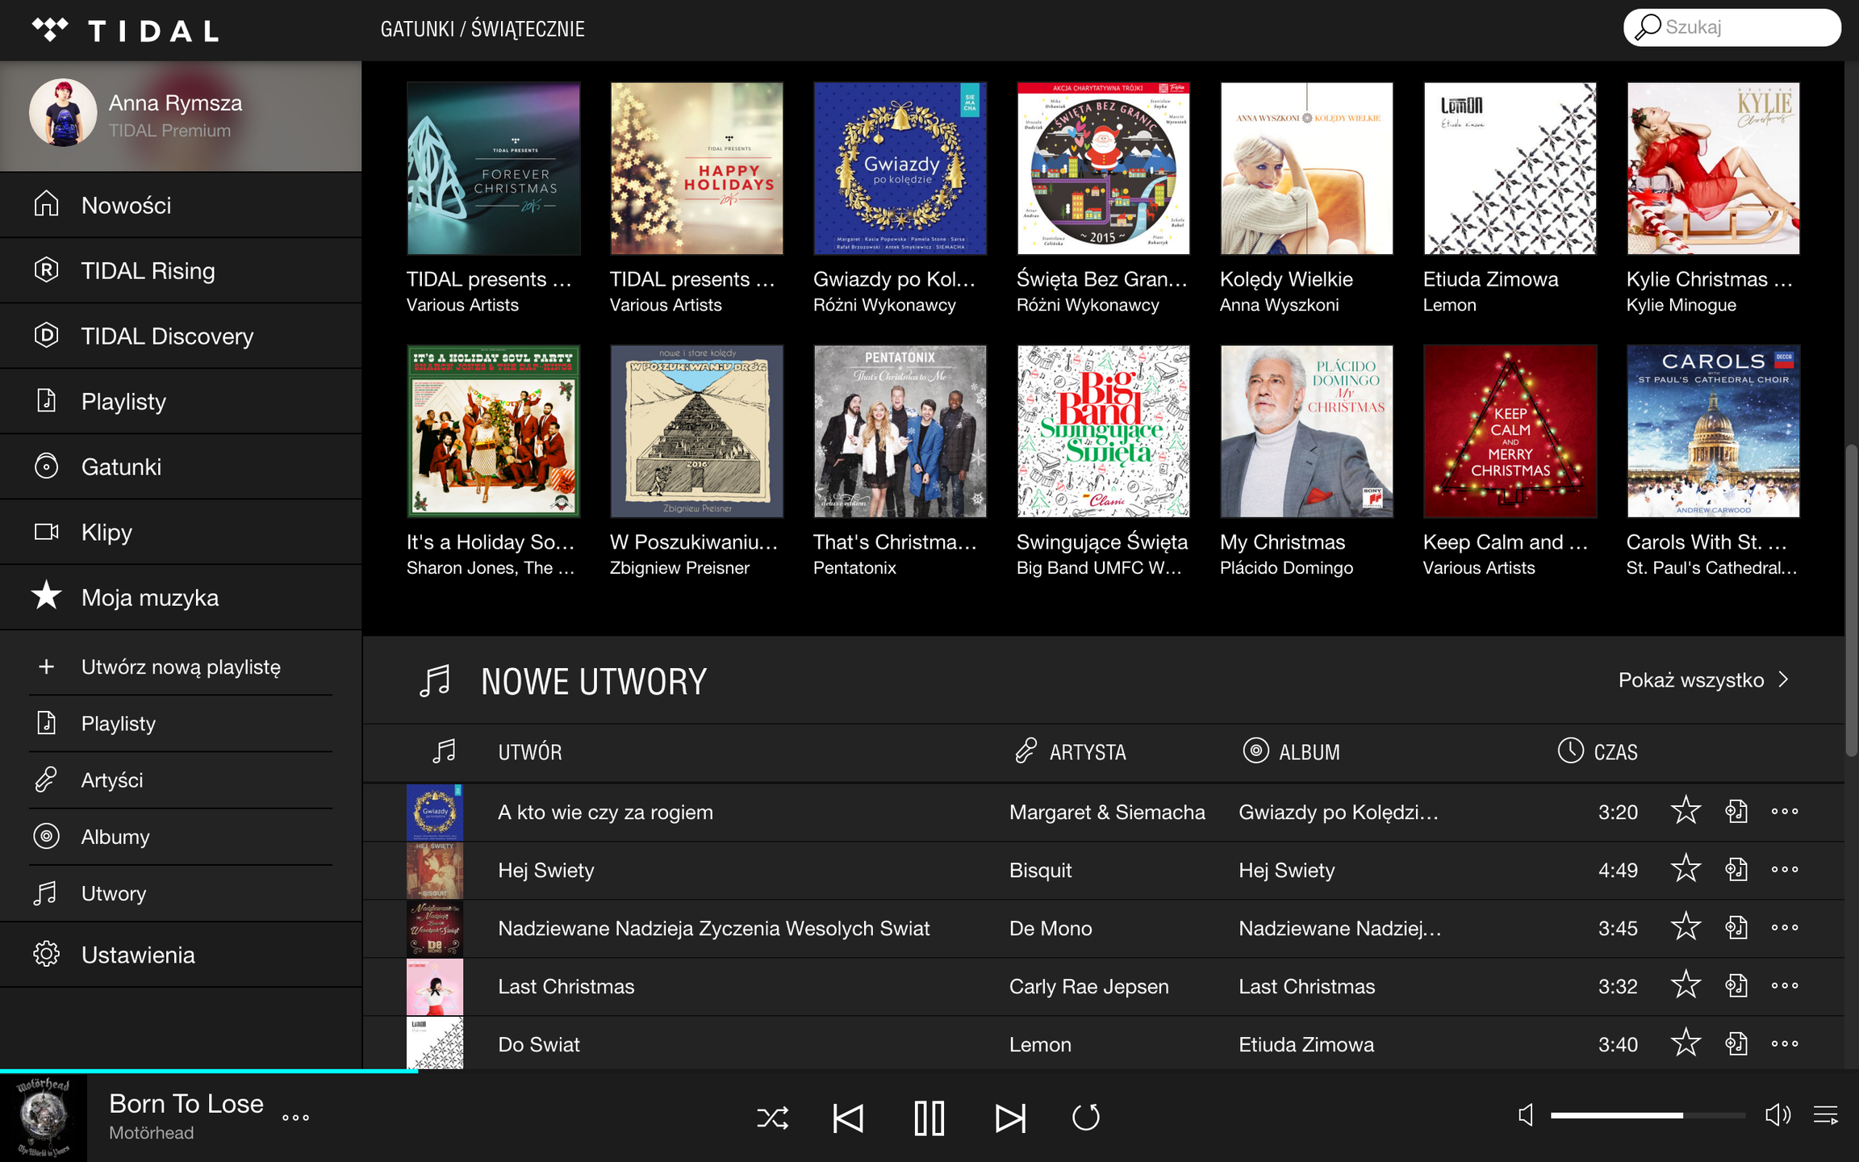Open TIDAL Discovery section
The width and height of the screenshot is (1859, 1162).
click(x=181, y=336)
